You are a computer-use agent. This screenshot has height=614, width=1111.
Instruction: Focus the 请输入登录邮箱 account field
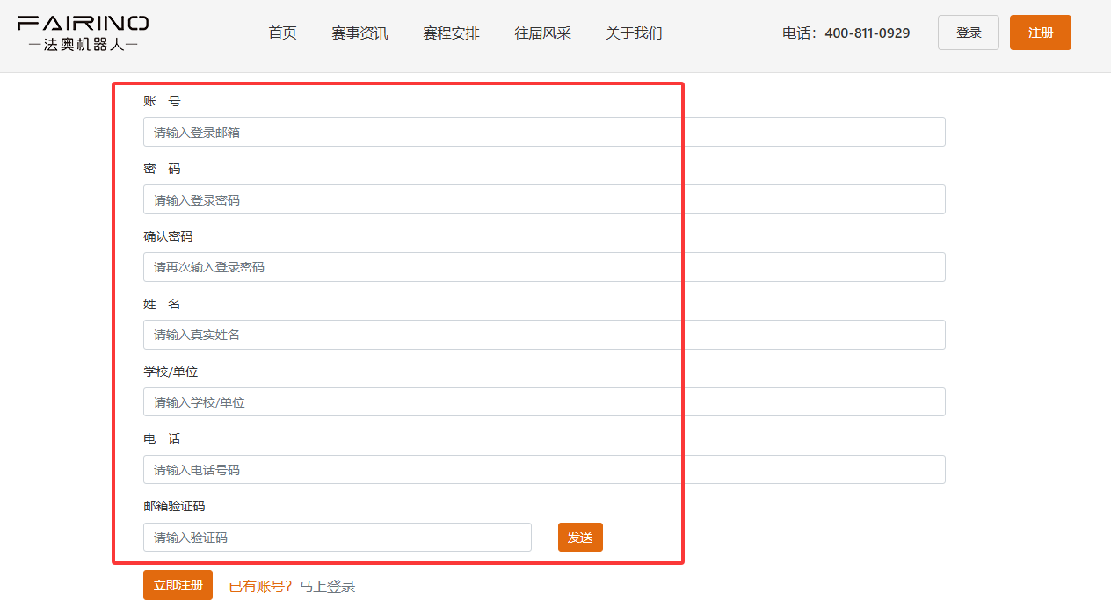point(544,132)
